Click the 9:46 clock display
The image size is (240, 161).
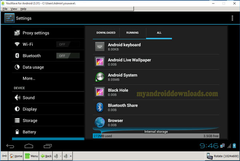pos(209,146)
